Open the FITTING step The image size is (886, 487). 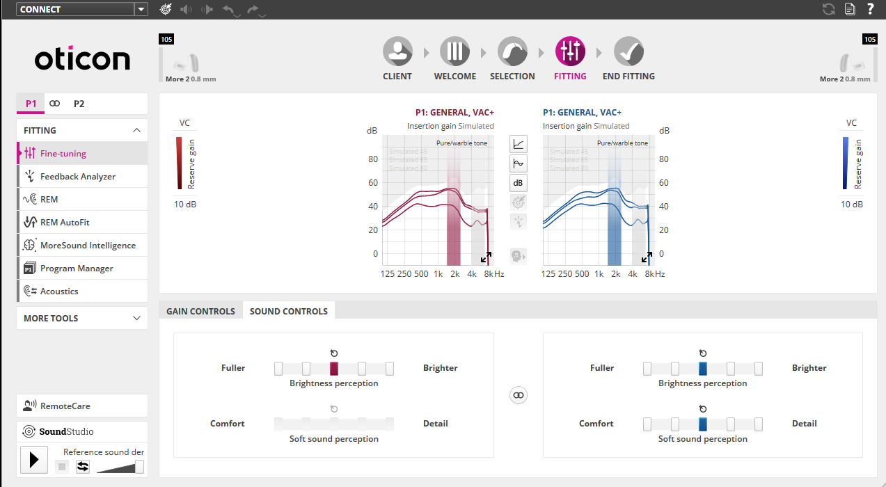[x=570, y=59]
